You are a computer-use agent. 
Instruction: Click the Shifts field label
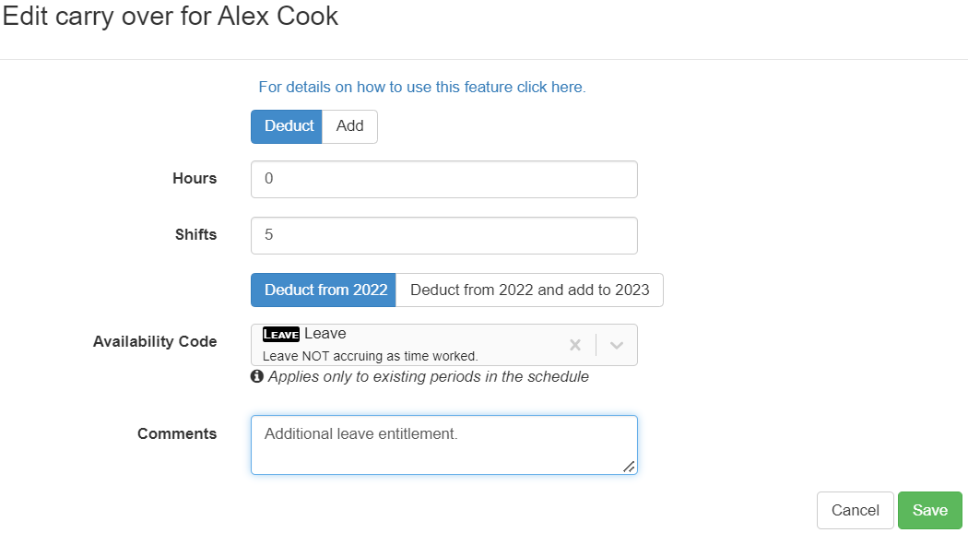195,234
